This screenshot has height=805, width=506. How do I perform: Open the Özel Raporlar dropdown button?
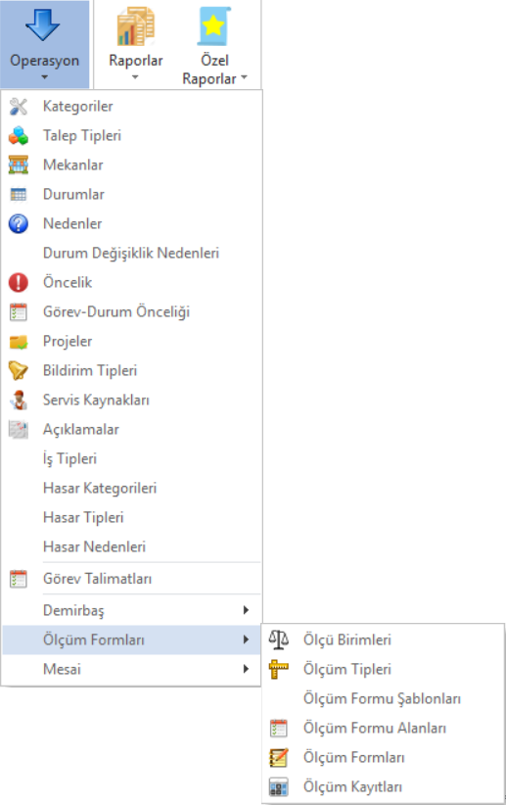[214, 45]
